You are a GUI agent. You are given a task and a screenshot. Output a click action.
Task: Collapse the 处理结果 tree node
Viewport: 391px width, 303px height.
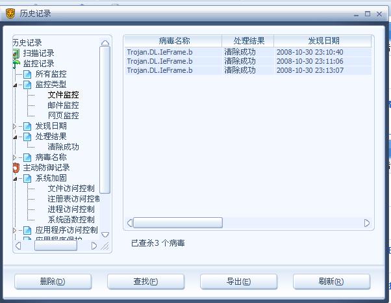point(15,137)
